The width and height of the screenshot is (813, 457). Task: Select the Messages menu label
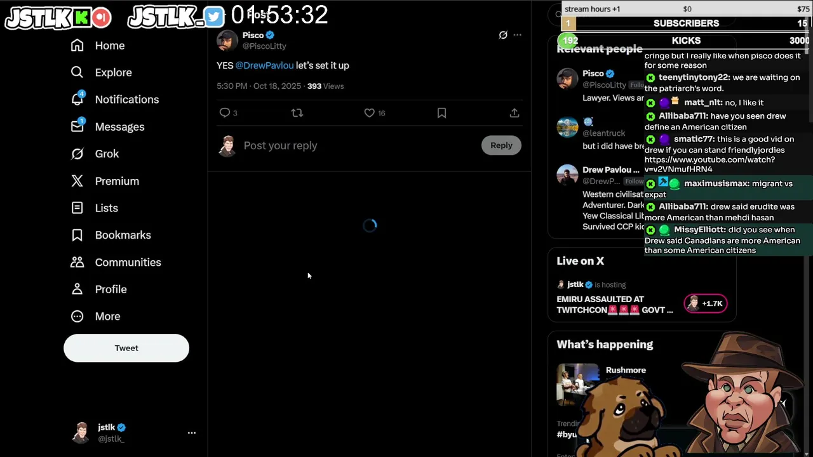[120, 127]
